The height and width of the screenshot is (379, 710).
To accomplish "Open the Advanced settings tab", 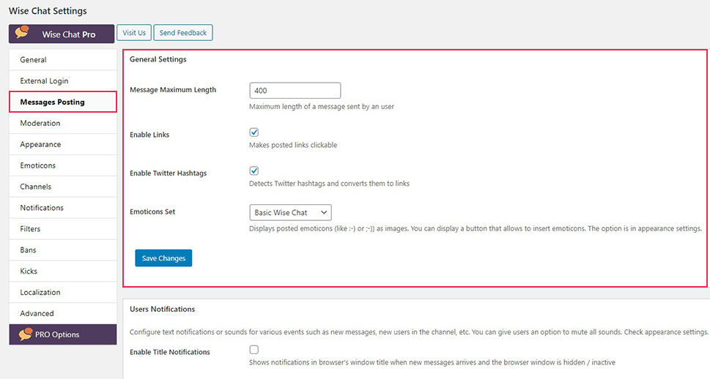I will (x=63, y=313).
